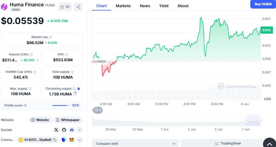The height and width of the screenshot is (147, 276).
Task: Click the selected range area in navigator
Action: [x=253, y=120]
